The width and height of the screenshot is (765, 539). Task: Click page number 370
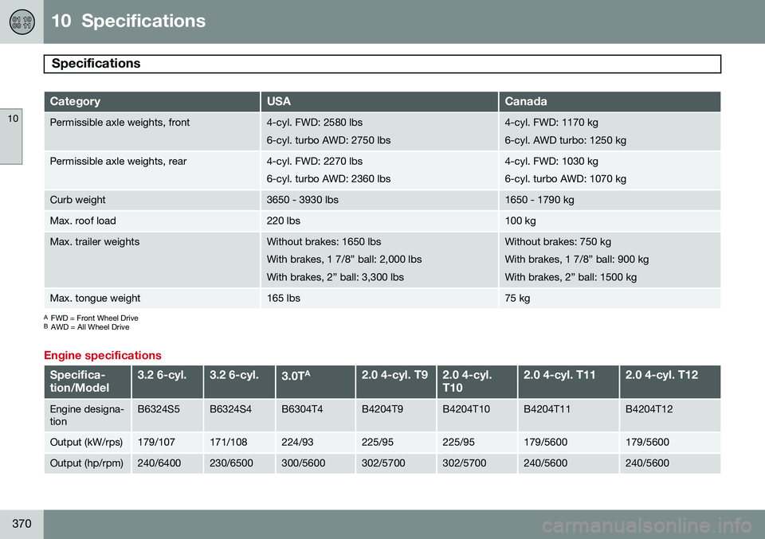[x=22, y=523]
